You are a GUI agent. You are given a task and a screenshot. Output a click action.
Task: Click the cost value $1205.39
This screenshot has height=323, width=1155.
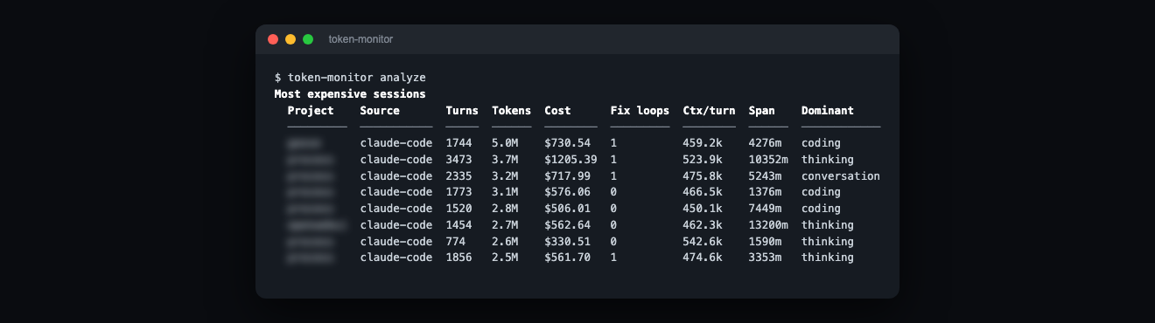pos(570,160)
